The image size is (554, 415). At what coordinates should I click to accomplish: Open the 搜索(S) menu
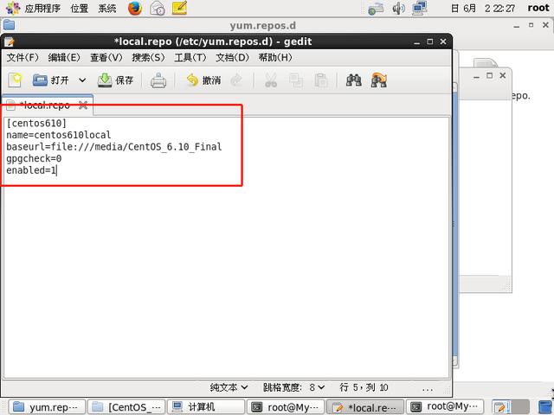click(148, 58)
